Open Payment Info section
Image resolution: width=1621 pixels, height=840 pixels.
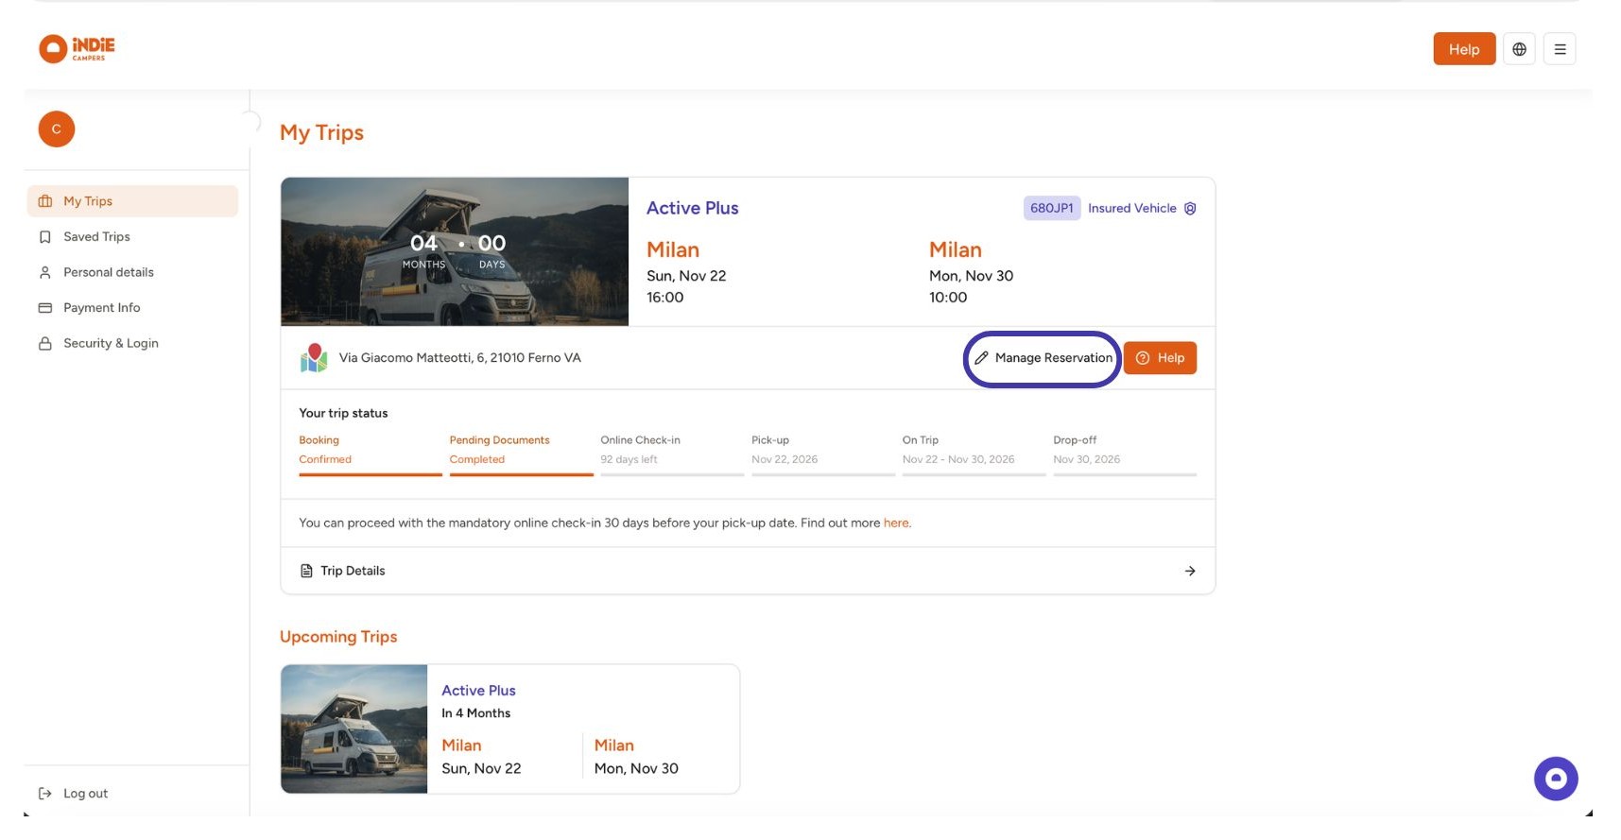point(132,308)
